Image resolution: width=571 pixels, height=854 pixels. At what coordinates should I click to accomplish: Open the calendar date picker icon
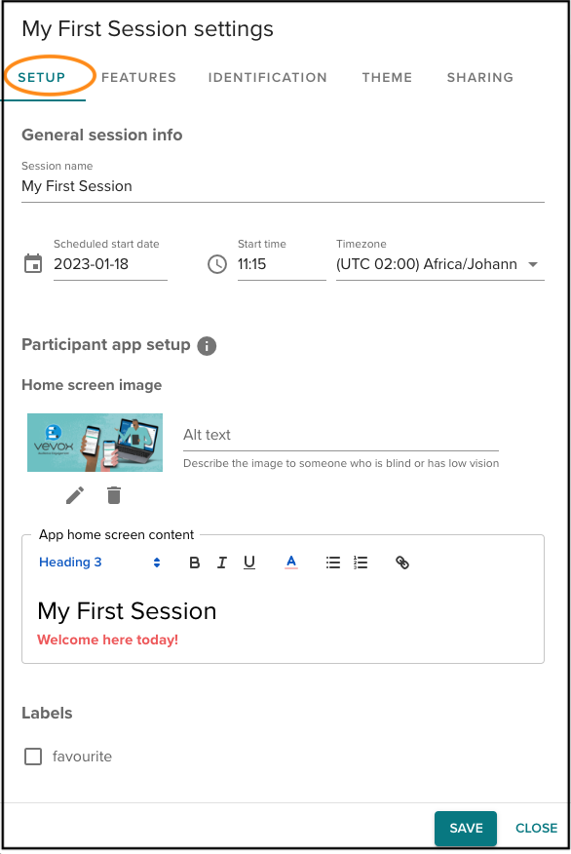33,263
